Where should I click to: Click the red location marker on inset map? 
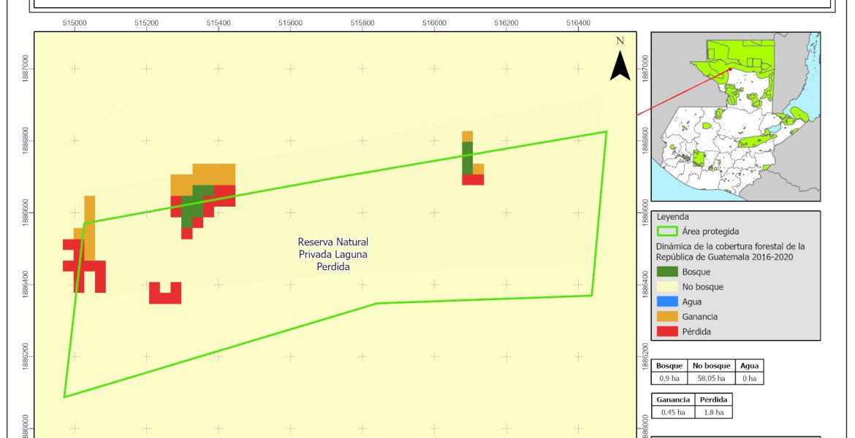coord(730,69)
